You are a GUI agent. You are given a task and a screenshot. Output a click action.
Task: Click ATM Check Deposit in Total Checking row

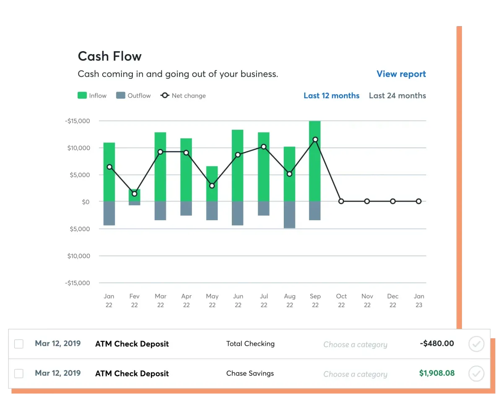(132, 344)
